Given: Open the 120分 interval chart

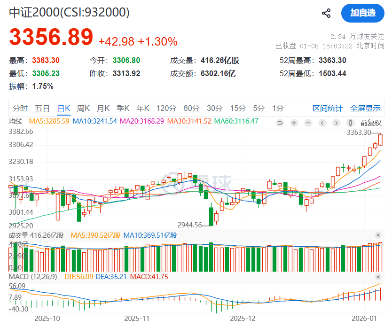Looking at the screenshot, I should click(166, 109).
